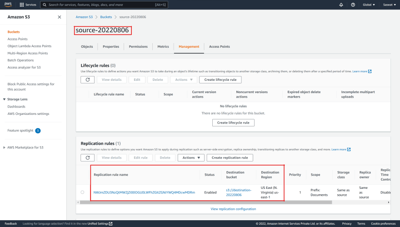Click the Feedback link in footer
Screen dimensions: 400x227
(11, 224)
